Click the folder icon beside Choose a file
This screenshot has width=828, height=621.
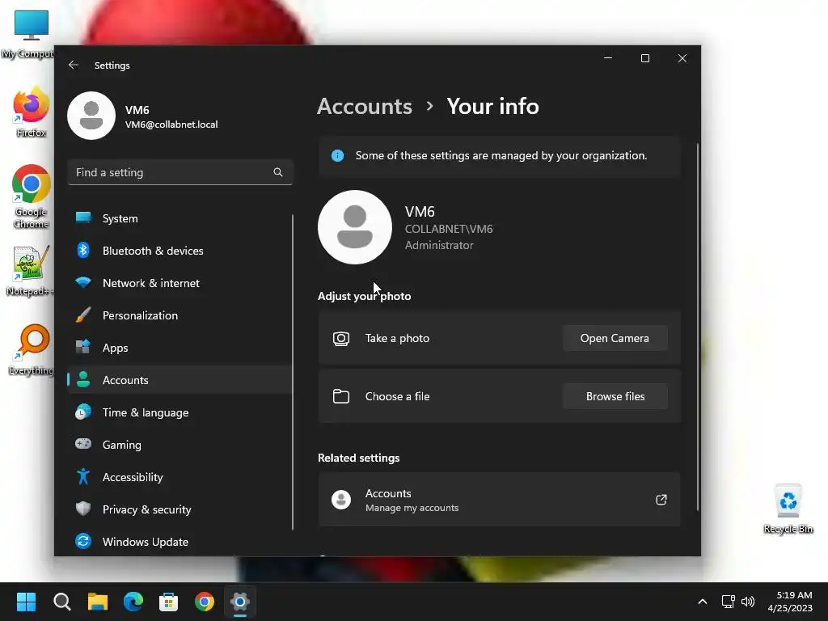341,396
